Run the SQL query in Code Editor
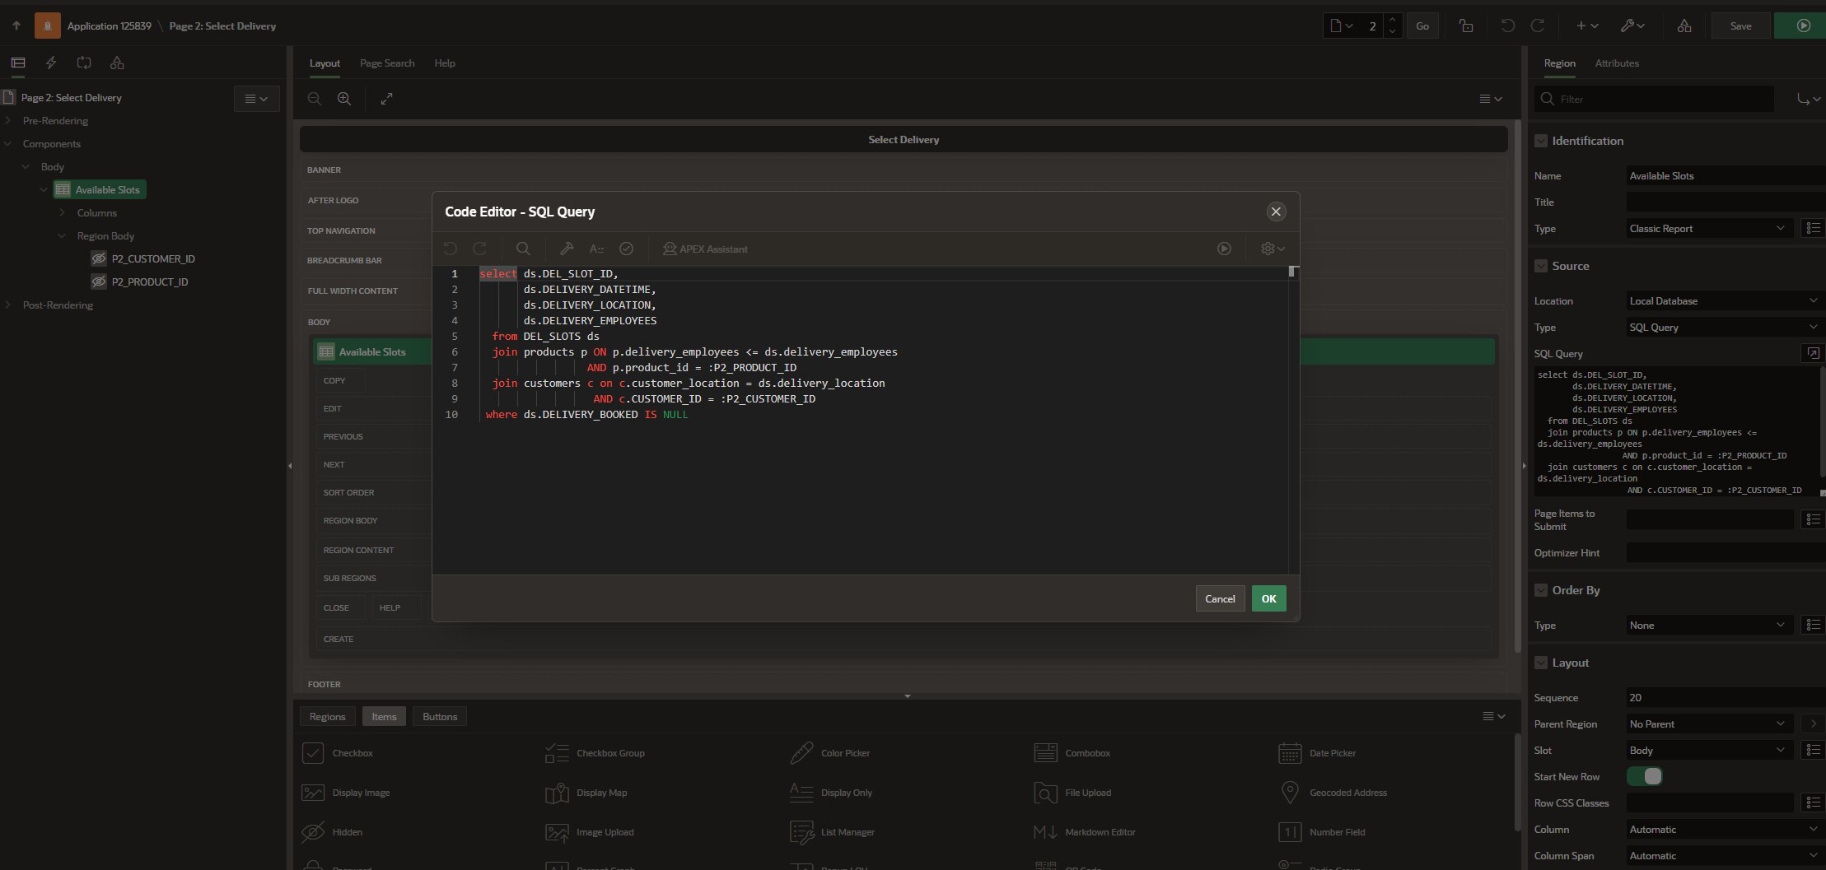Image resolution: width=1826 pixels, height=870 pixels. click(x=1225, y=249)
